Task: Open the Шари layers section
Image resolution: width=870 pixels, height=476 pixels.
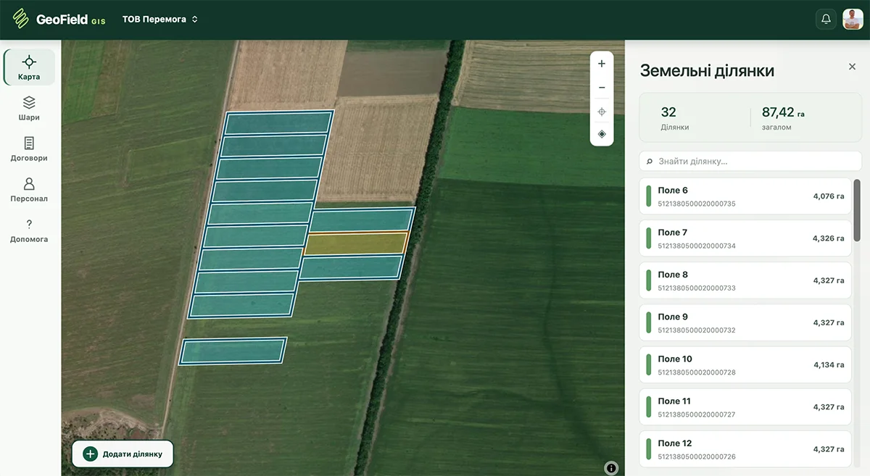Action: pyautogui.click(x=29, y=108)
